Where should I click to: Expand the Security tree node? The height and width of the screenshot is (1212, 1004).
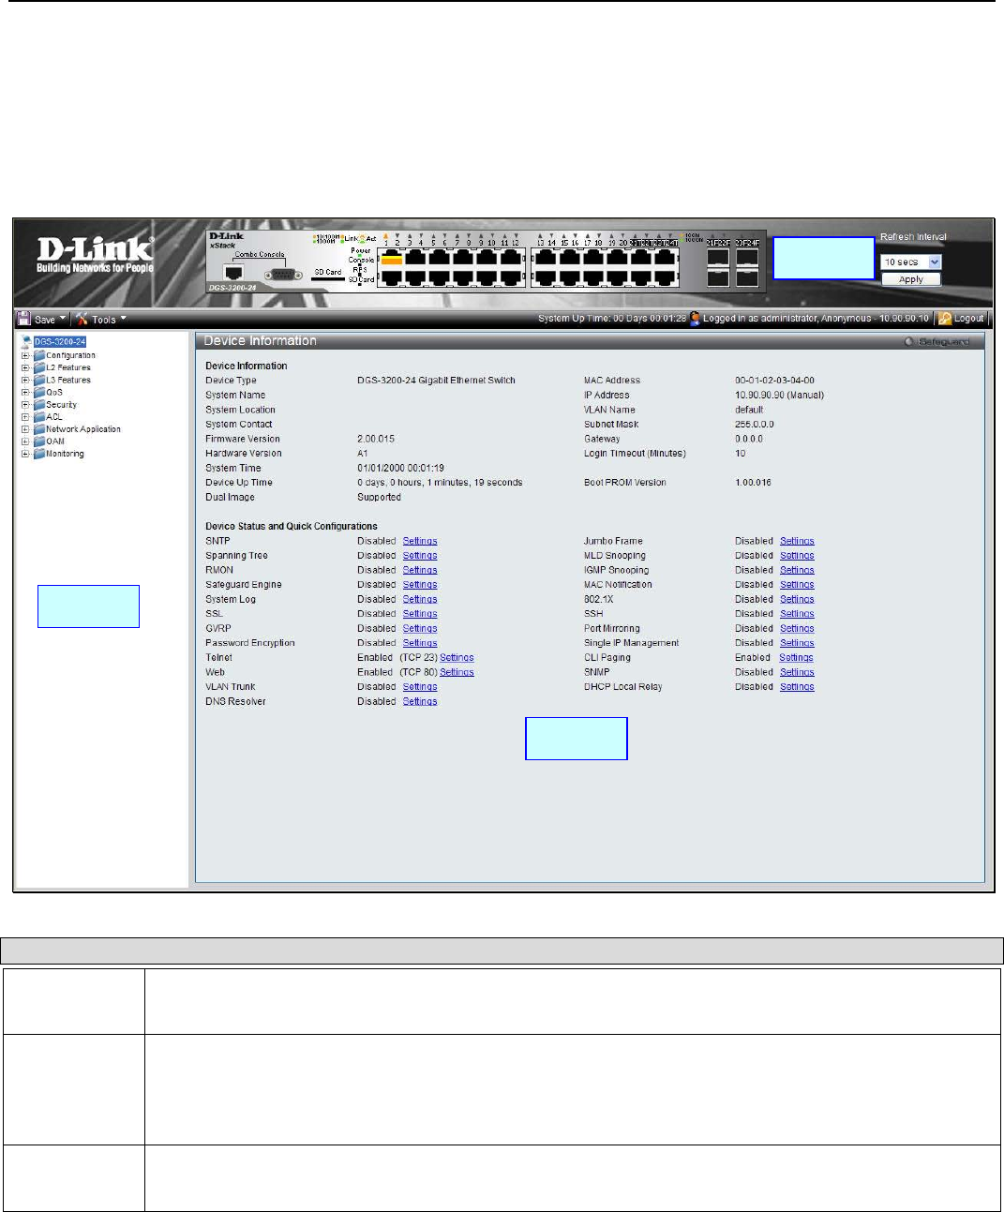coord(25,404)
